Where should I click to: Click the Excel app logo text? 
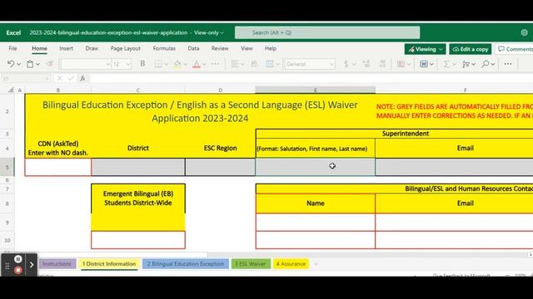(13, 32)
